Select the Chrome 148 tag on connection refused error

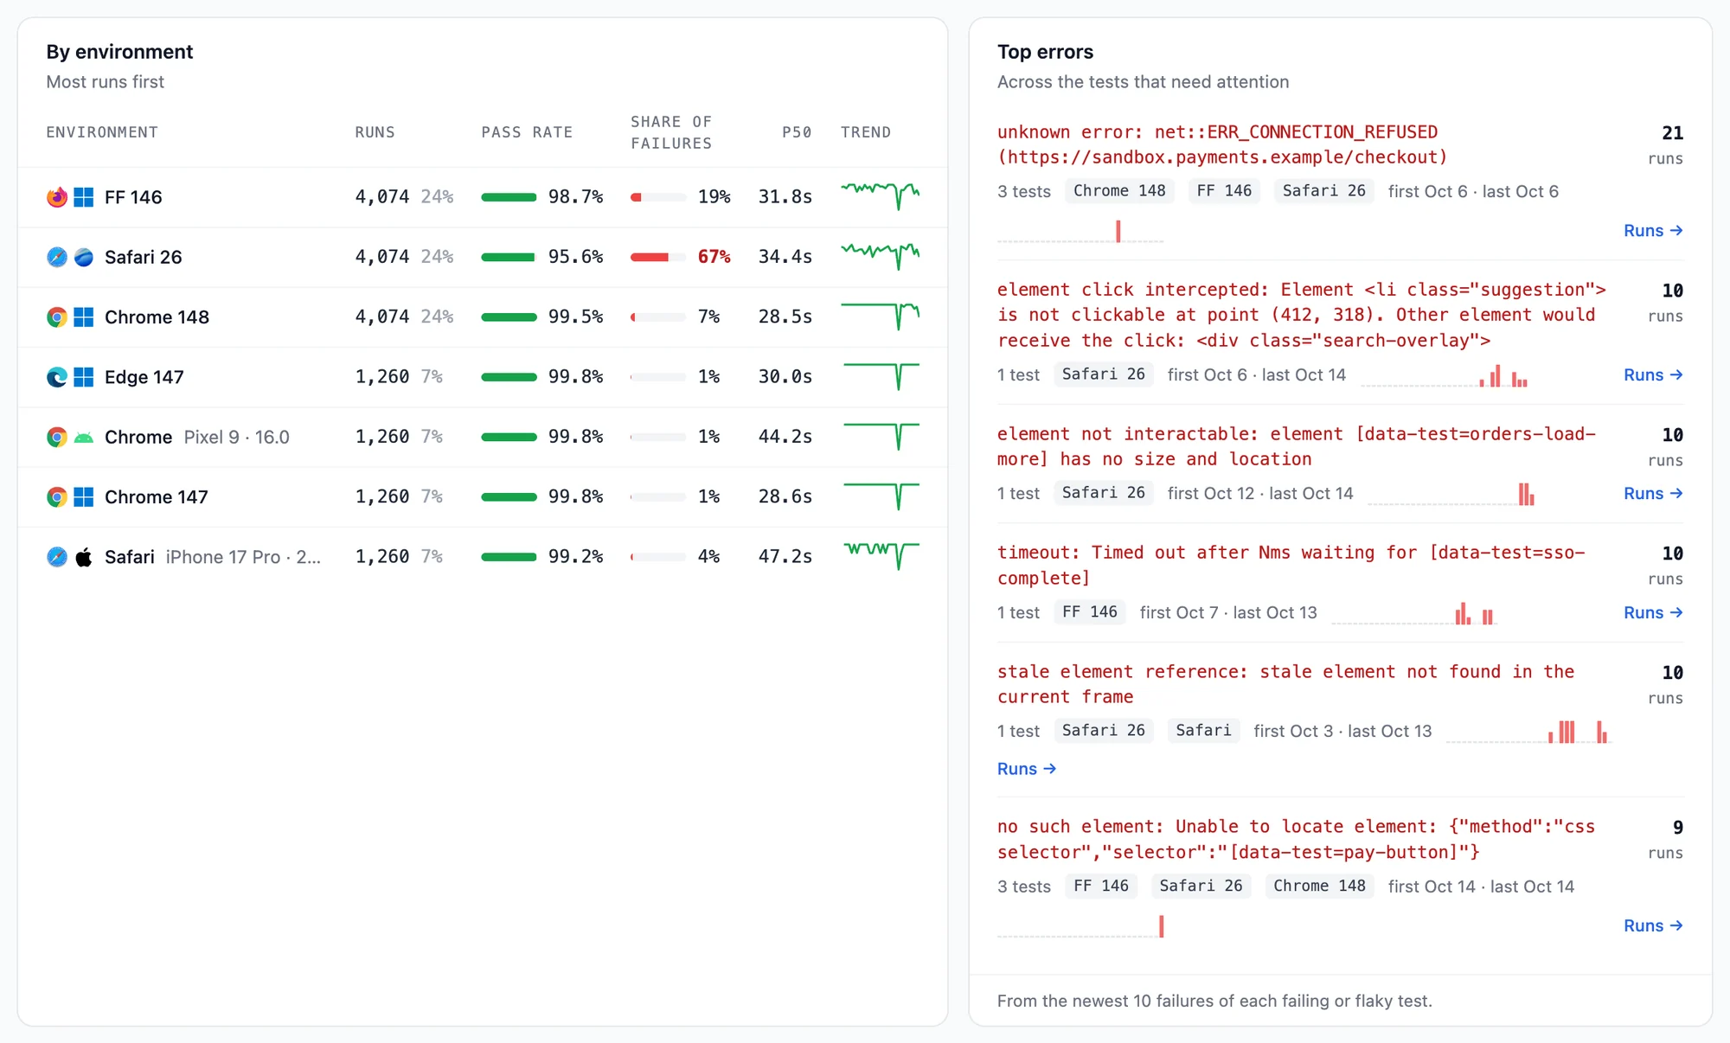click(1119, 191)
